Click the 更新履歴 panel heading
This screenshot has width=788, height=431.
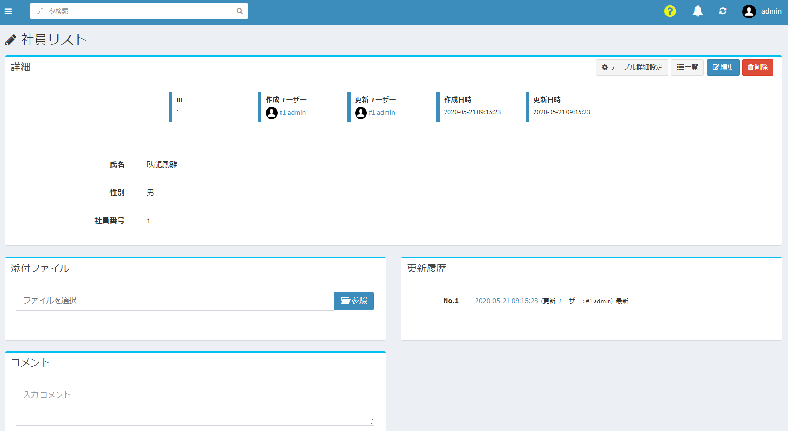[427, 268]
